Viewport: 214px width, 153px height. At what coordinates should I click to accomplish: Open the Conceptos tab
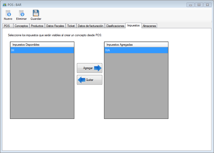(x=21, y=26)
